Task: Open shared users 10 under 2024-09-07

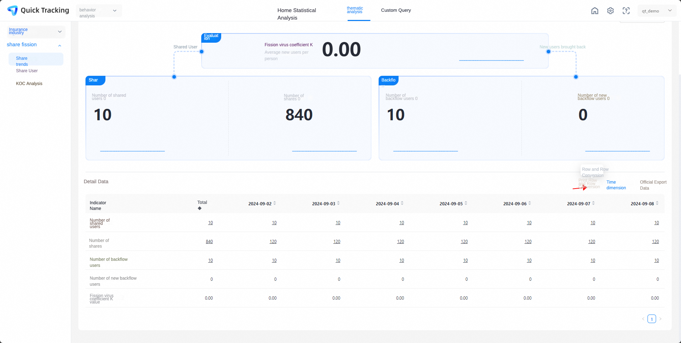Action: (x=593, y=223)
